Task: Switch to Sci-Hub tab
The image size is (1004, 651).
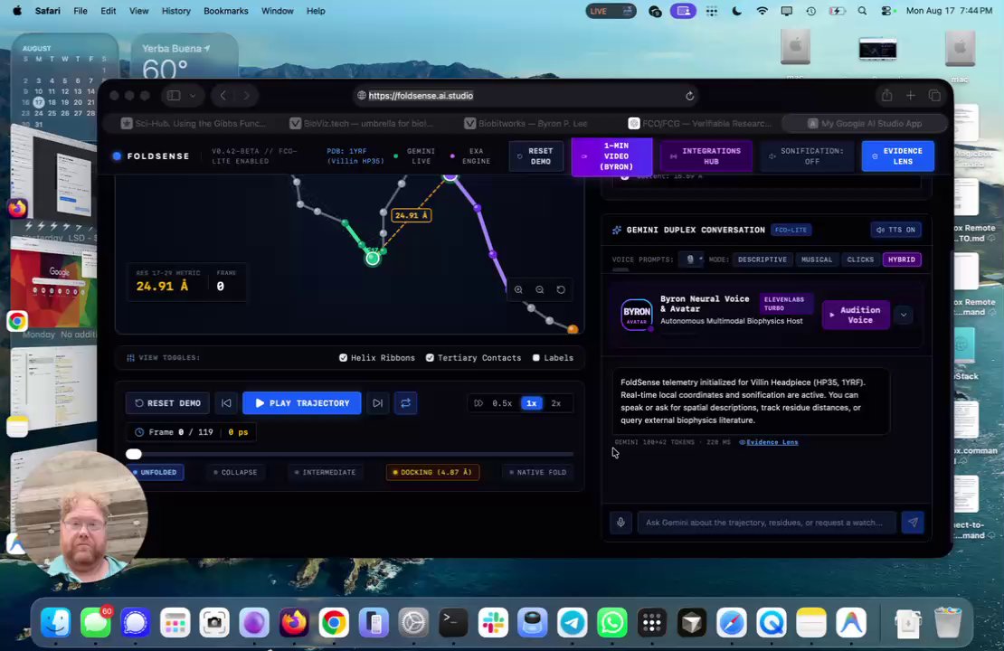Action: point(194,124)
